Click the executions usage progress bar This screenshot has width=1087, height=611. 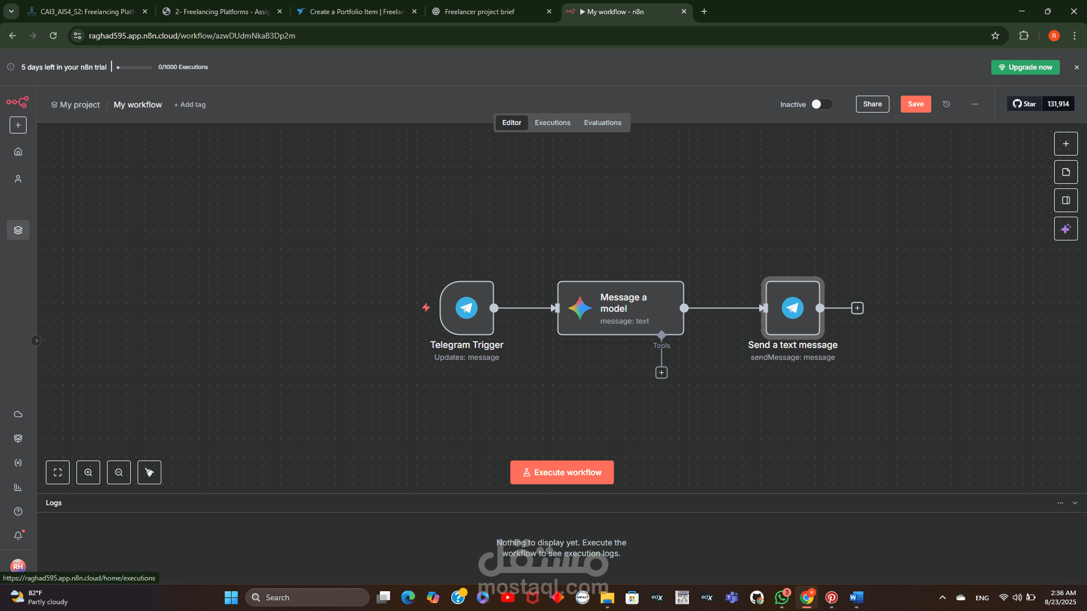[134, 67]
